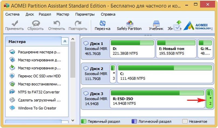Open the Параметры menu
218x128 pixels.
[85, 15]
